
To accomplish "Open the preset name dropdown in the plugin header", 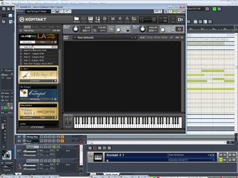I will (x=38, y=11).
